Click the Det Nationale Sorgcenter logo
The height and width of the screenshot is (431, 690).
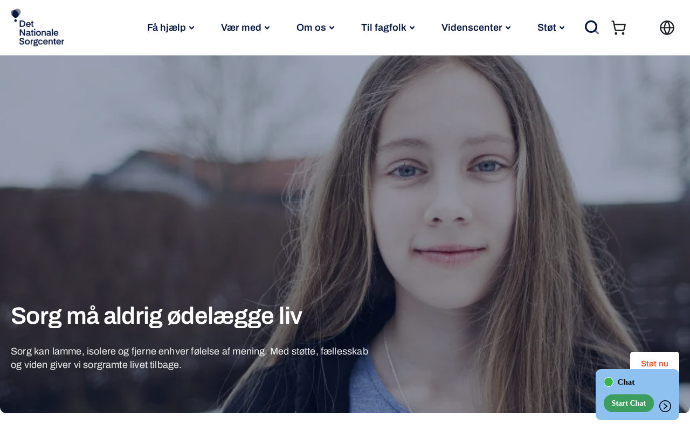click(x=37, y=27)
